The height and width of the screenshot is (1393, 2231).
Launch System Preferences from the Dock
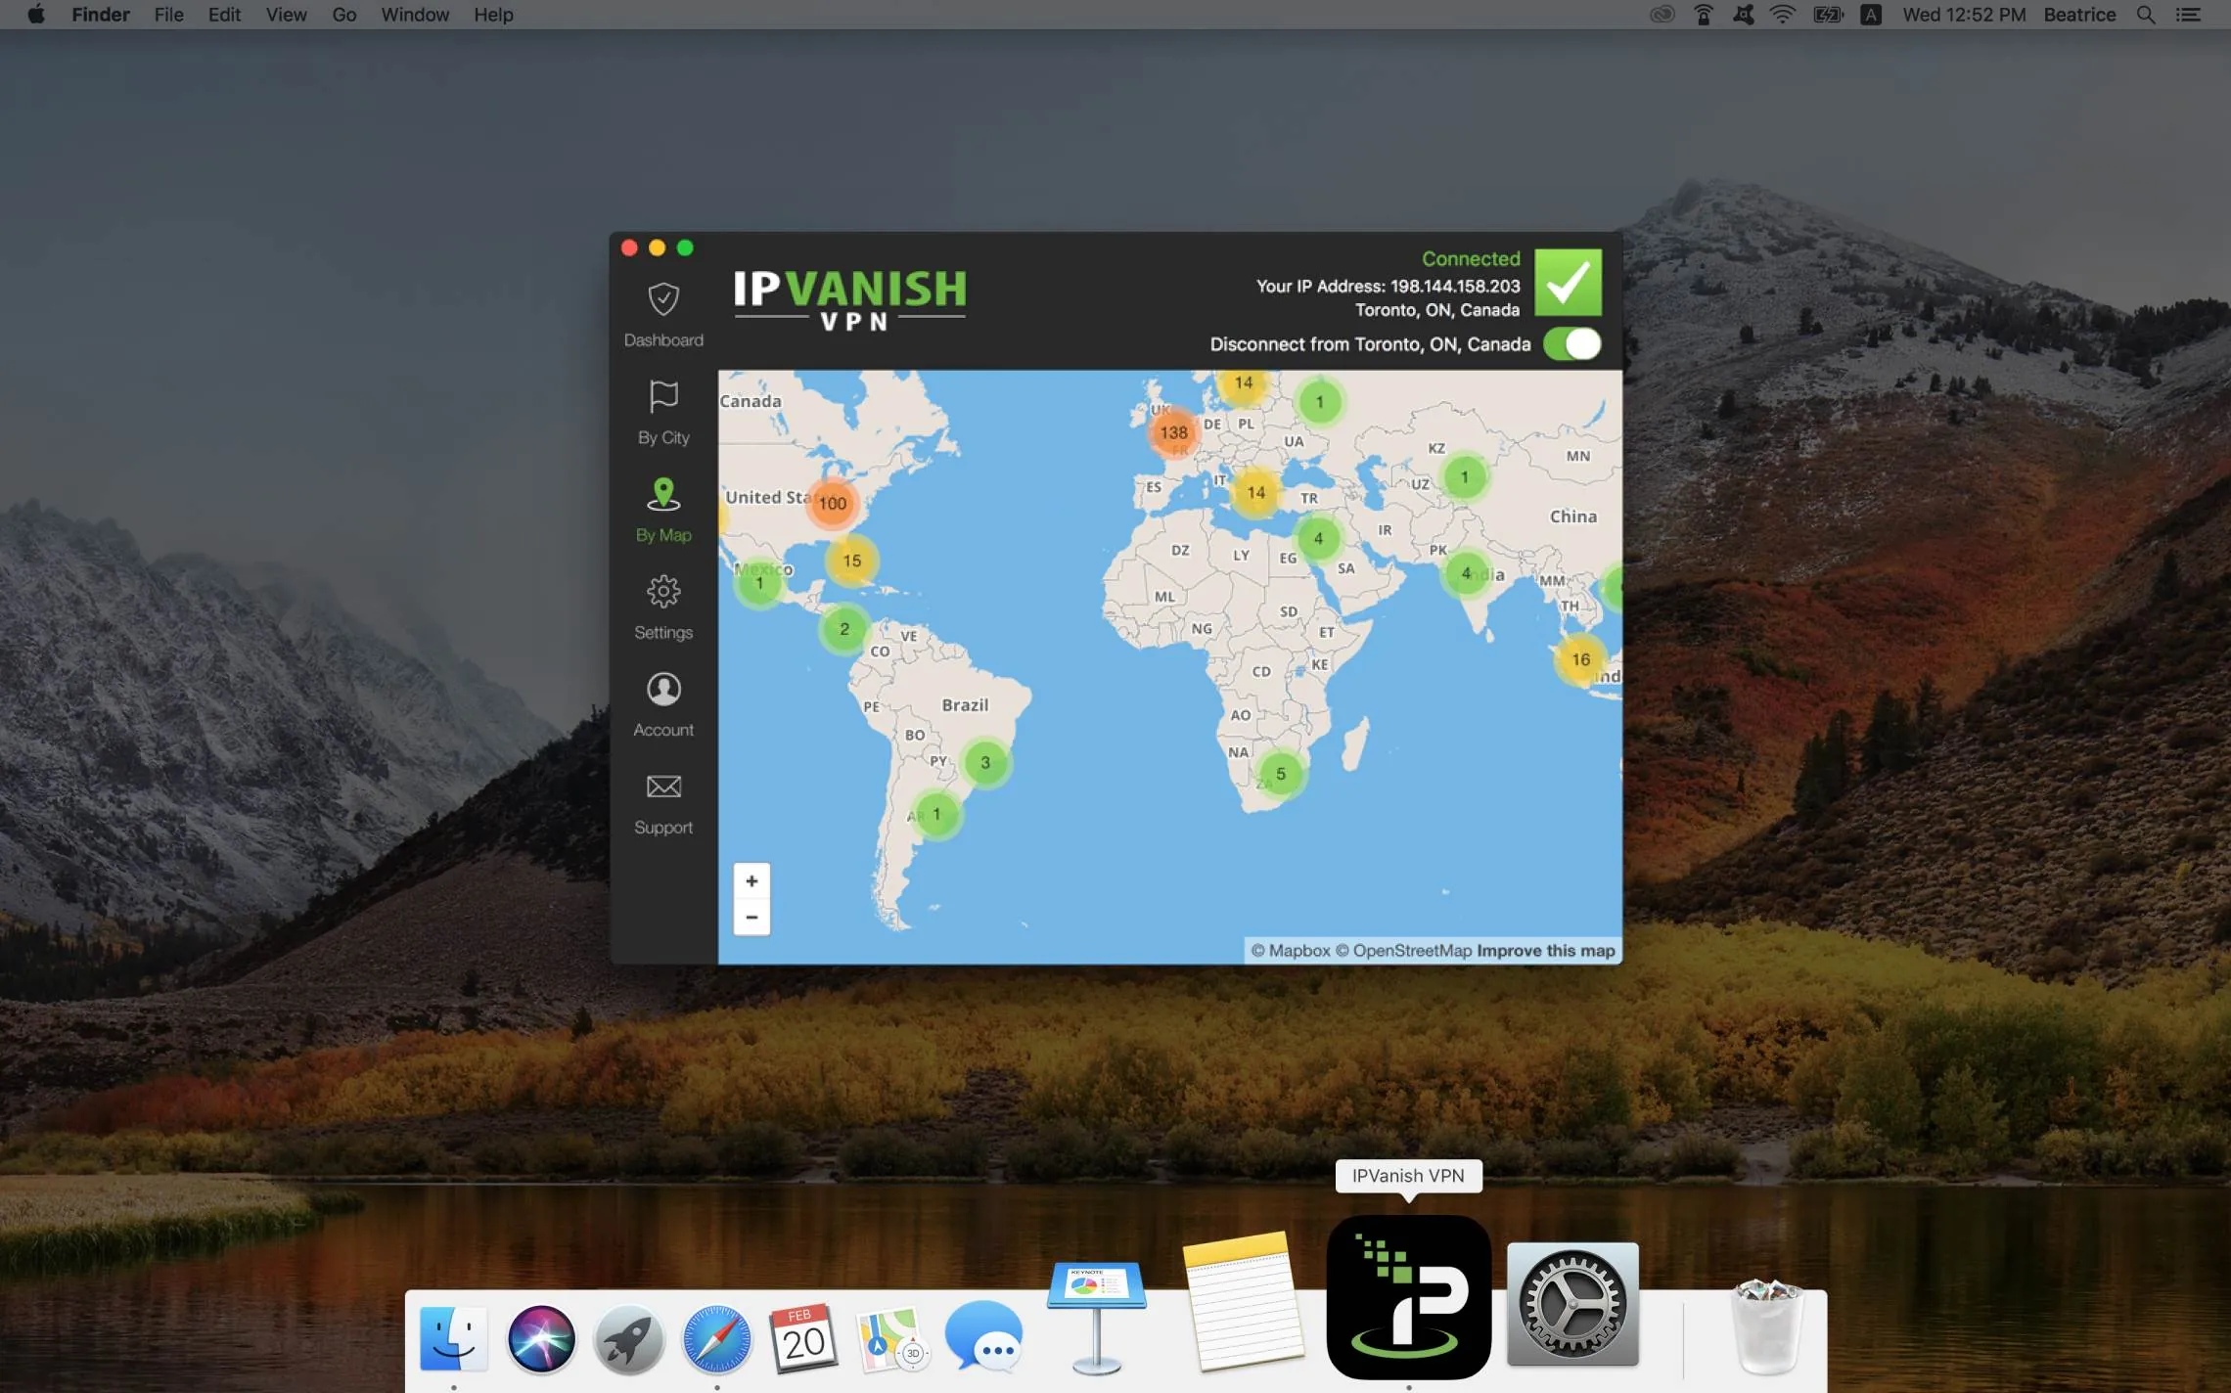[x=1571, y=1302]
